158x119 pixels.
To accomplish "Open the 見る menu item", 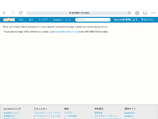I will (31, 20).
